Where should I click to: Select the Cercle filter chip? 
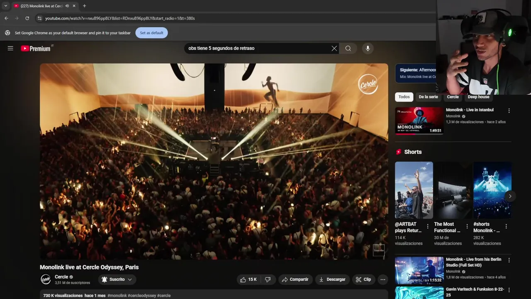coord(453,97)
